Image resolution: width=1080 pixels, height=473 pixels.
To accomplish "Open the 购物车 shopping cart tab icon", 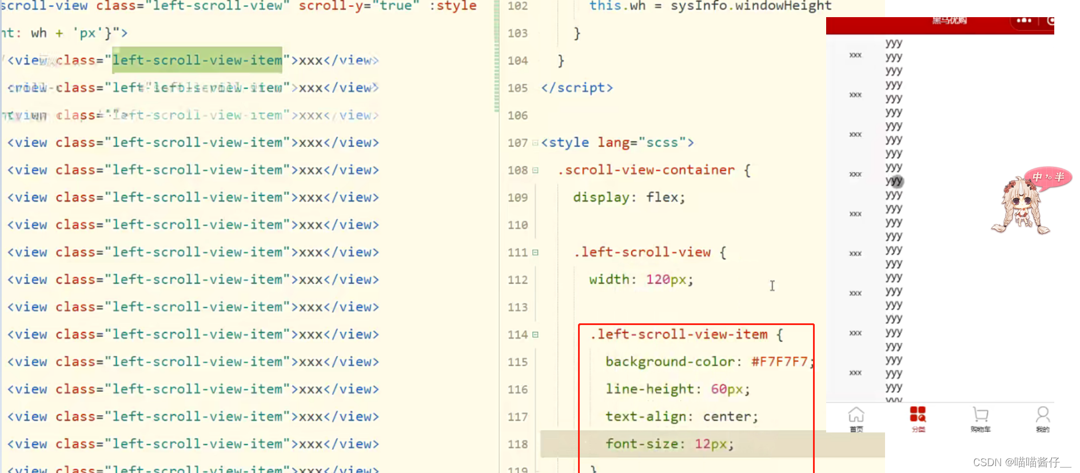I will [x=981, y=414].
